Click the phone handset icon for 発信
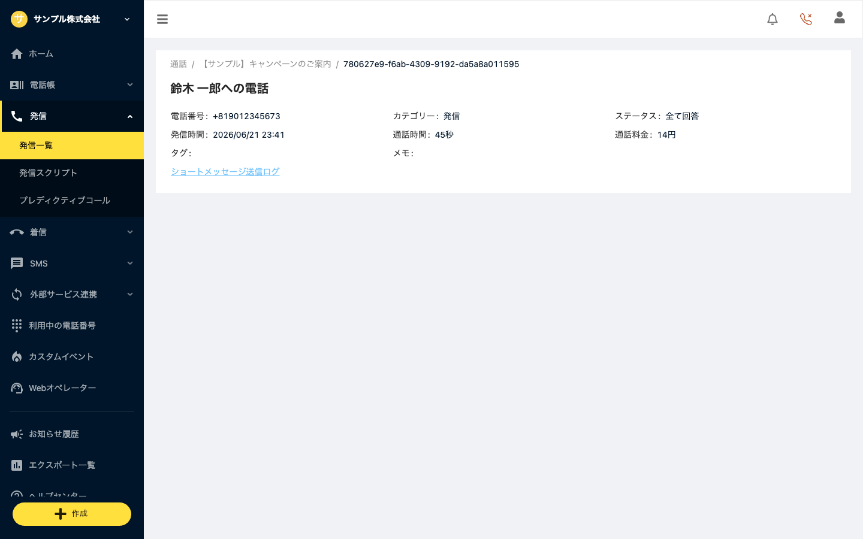Screen dimensions: 863x539 click(x=17, y=116)
